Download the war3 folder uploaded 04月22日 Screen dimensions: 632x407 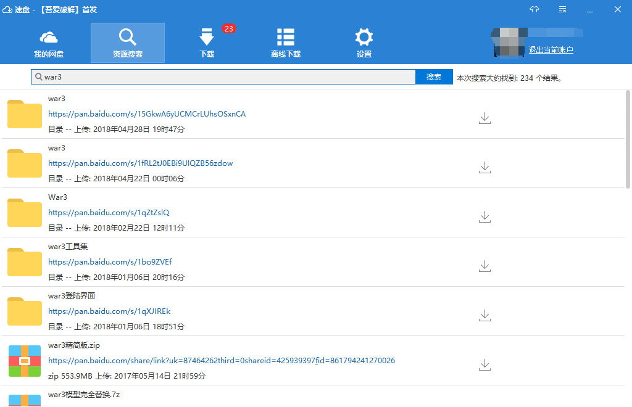pyautogui.click(x=484, y=168)
